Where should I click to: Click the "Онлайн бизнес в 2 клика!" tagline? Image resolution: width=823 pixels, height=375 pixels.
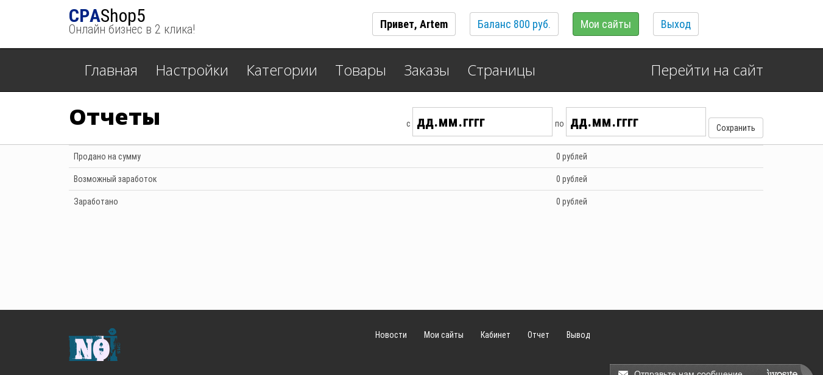pyautogui.click(x=132, y=29)
